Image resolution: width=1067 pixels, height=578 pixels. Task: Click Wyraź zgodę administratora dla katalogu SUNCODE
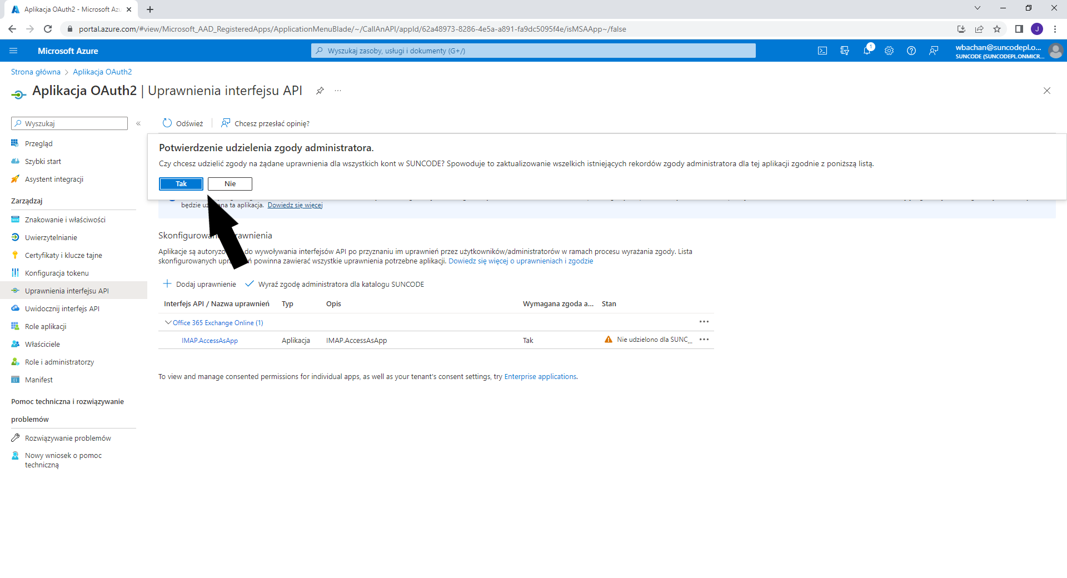click(x=335, y=284)
